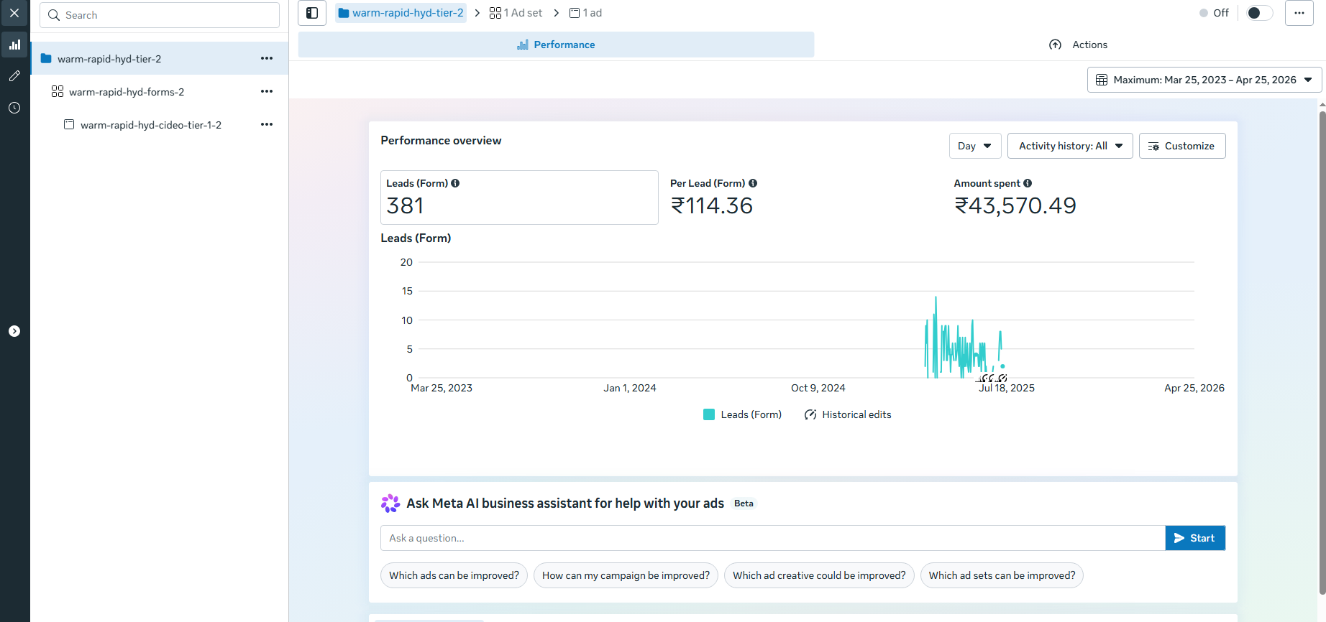Close the editor panel with X icon
This screenshot has width=1326, height=622.
coord(14,13)
